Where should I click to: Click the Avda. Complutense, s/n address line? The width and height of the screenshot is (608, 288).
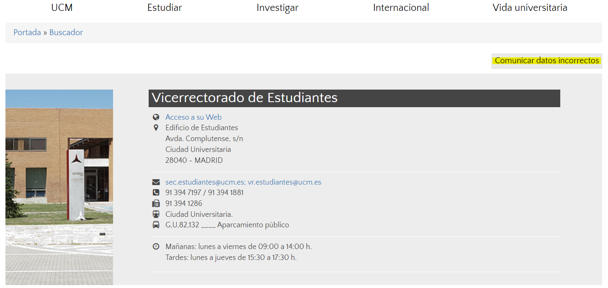click(204, 139)
